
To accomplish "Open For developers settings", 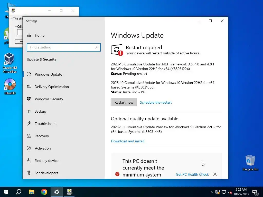I will click(x=64, y=173).
